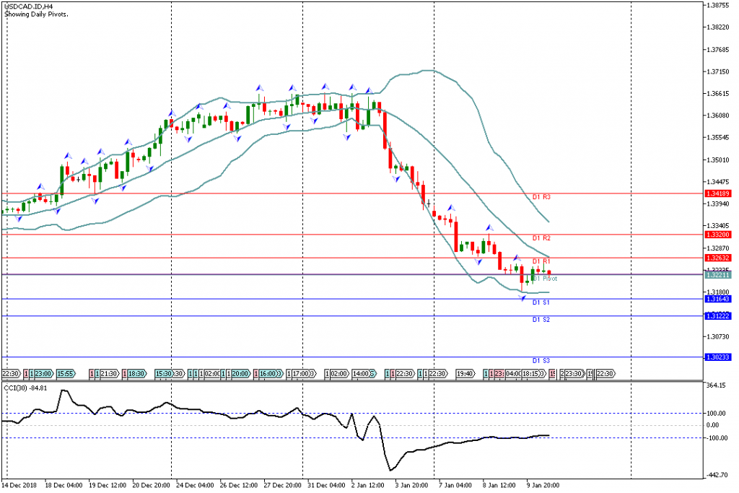739x493 pixels.
Task: Select the red 1.33200 price tag
Action: coord(720,235)
